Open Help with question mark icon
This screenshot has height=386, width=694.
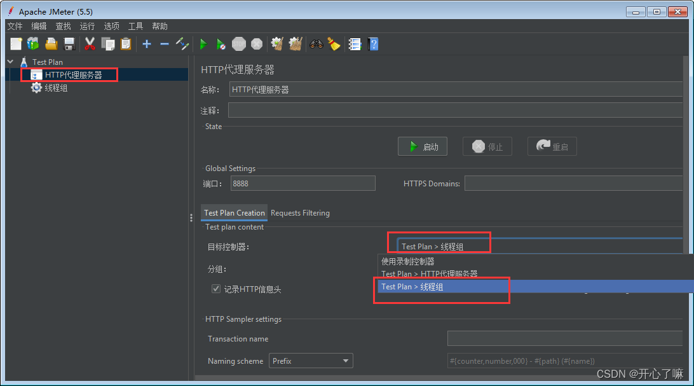373,44
